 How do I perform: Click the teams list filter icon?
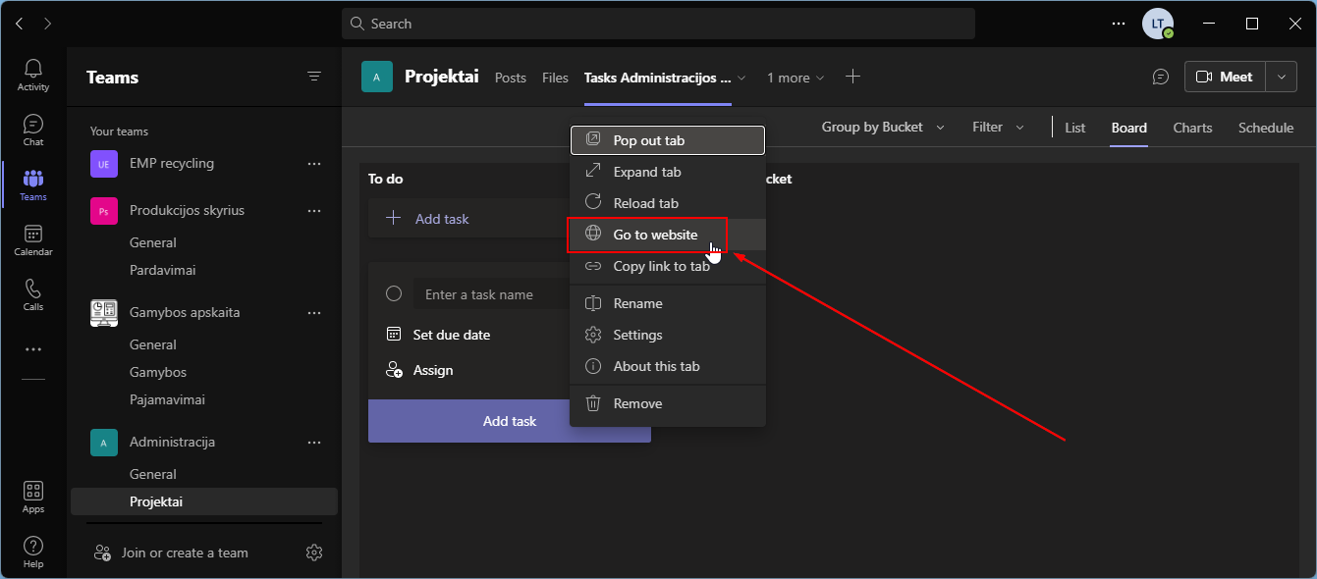[314, 77]
